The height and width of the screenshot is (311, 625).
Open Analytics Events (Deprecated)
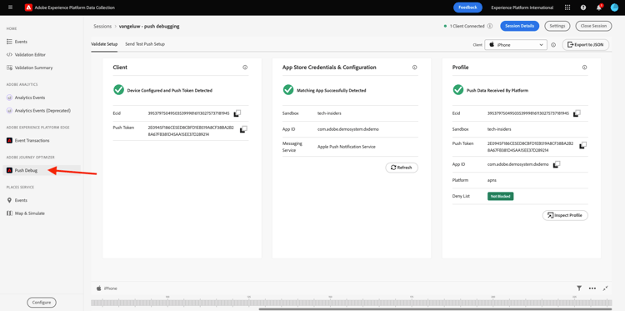[42, 110]
